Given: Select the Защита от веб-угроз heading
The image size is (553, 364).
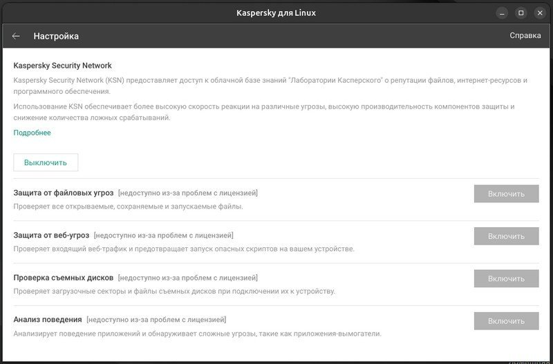Looking at the screenshot, I should coord(50,236).
